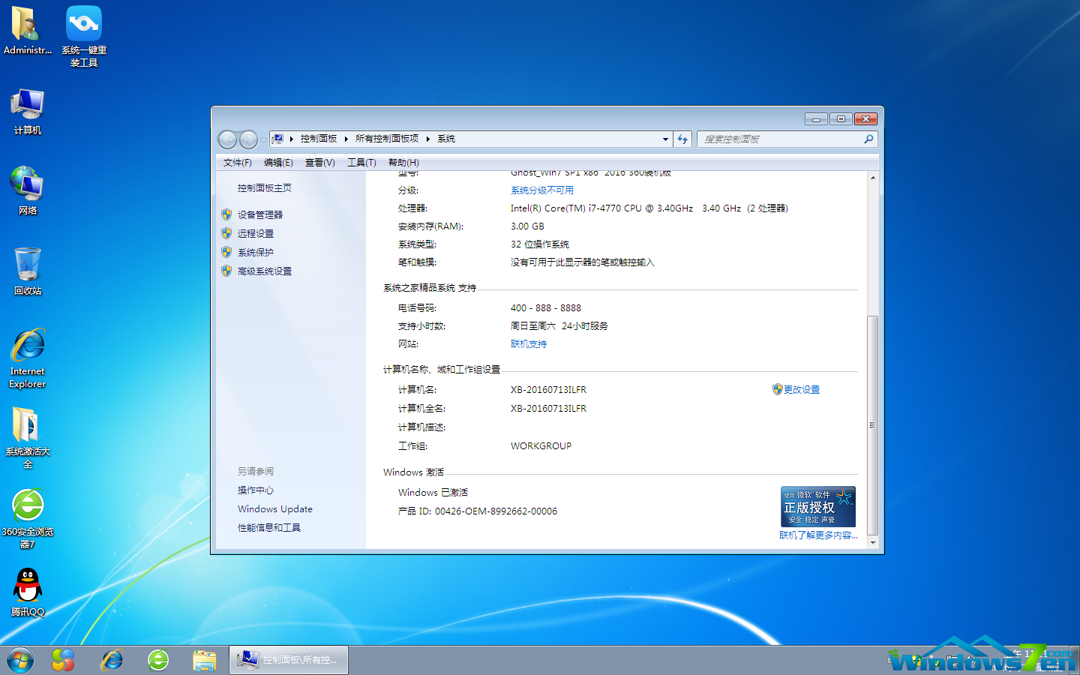The width and height of the screenshot is (1080, 675).
Task: Click the 正版授权 Microsoft genuine badge
Action: tap(817, 505)
